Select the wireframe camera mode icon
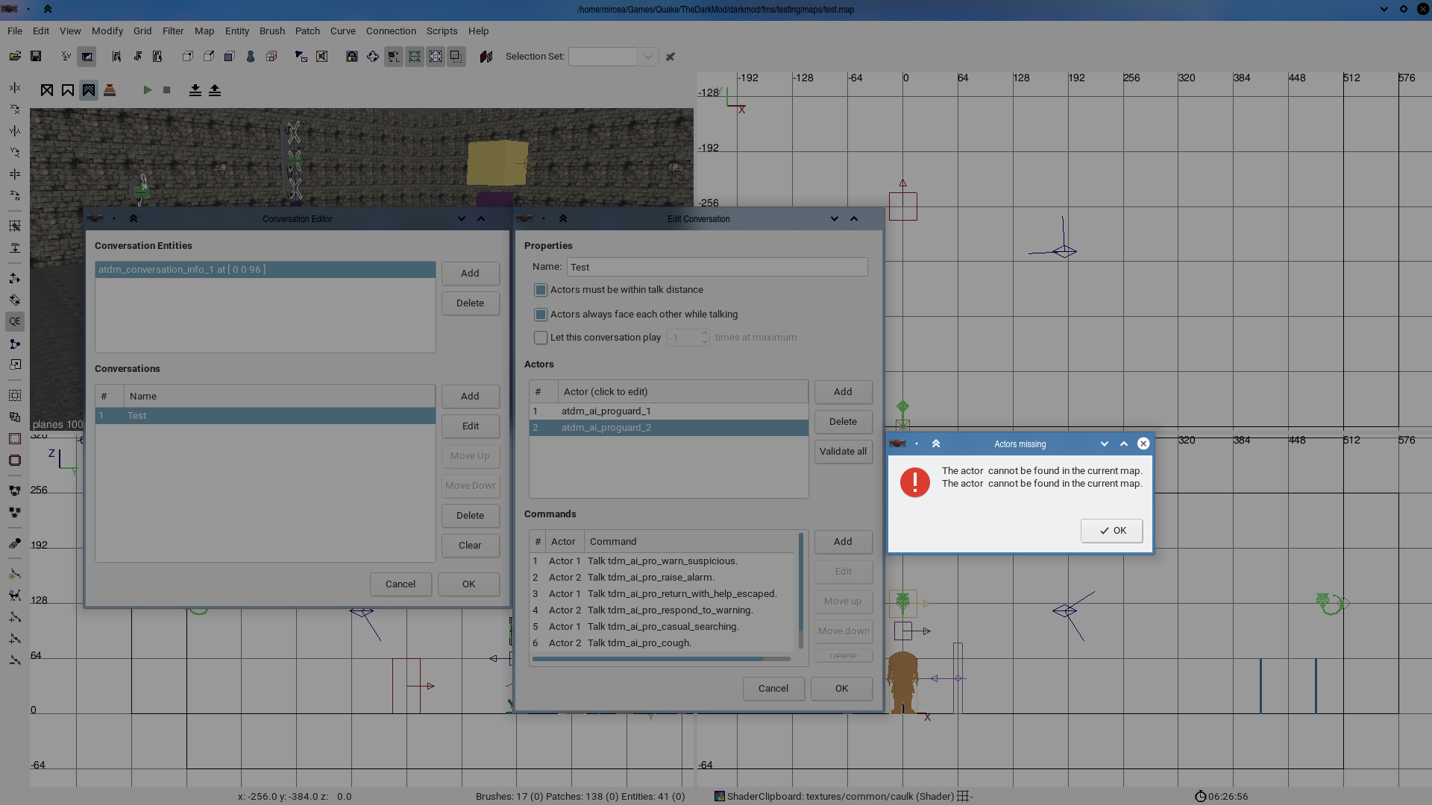The height and width of the screenshot is (805, 1432). click(x=47, y=90)
